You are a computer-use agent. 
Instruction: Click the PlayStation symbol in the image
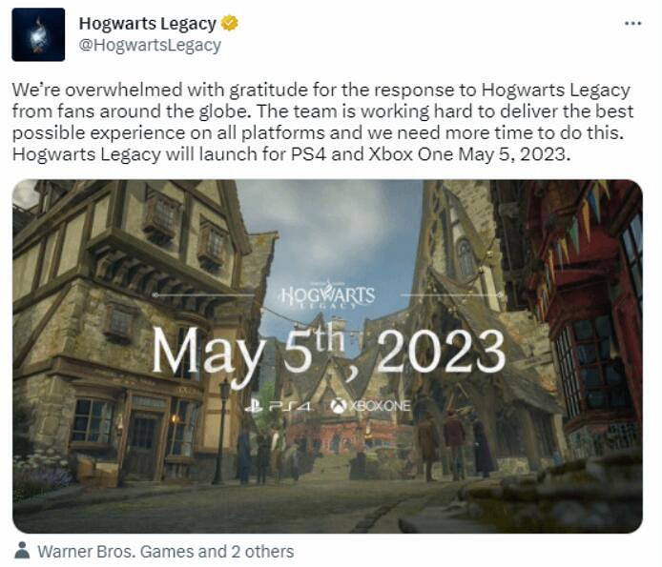tap(254, 406)
